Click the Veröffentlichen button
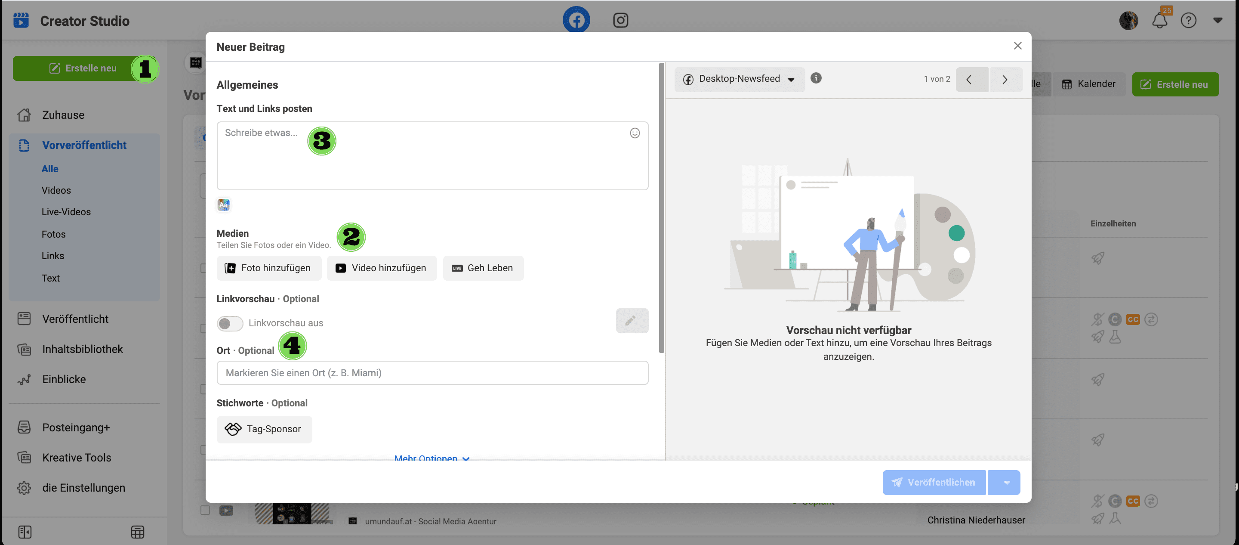This screenshot has width=1239, height=545. tap(934, 483)
